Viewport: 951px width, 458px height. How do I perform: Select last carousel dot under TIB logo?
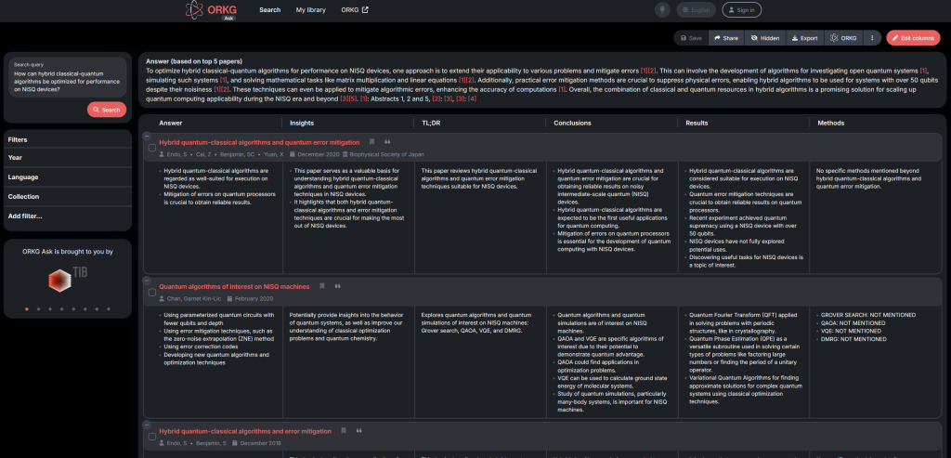tap(109, 308)
